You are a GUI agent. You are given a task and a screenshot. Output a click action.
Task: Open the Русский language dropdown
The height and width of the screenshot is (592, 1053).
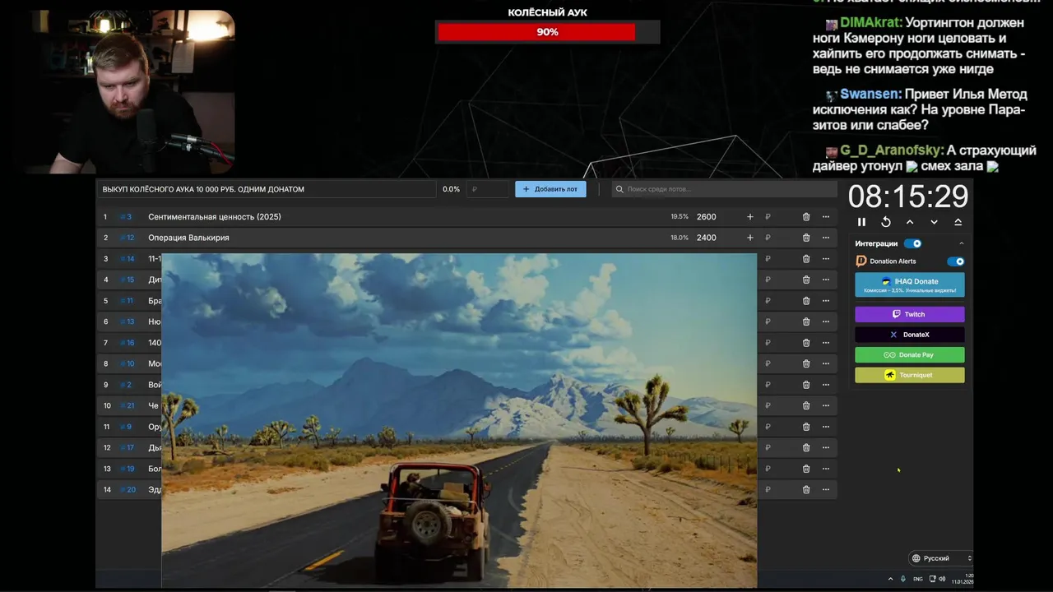click(x=941, y=558)
